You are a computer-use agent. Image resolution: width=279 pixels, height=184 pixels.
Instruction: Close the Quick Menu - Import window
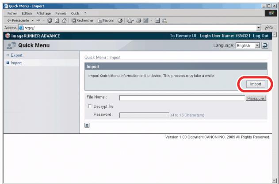pos(275,6)
